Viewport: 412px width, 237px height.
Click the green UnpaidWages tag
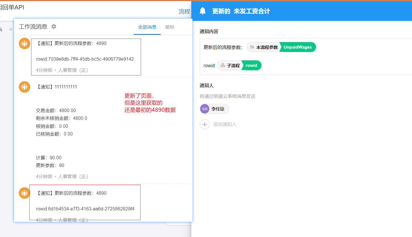click(x=298, y=47)
